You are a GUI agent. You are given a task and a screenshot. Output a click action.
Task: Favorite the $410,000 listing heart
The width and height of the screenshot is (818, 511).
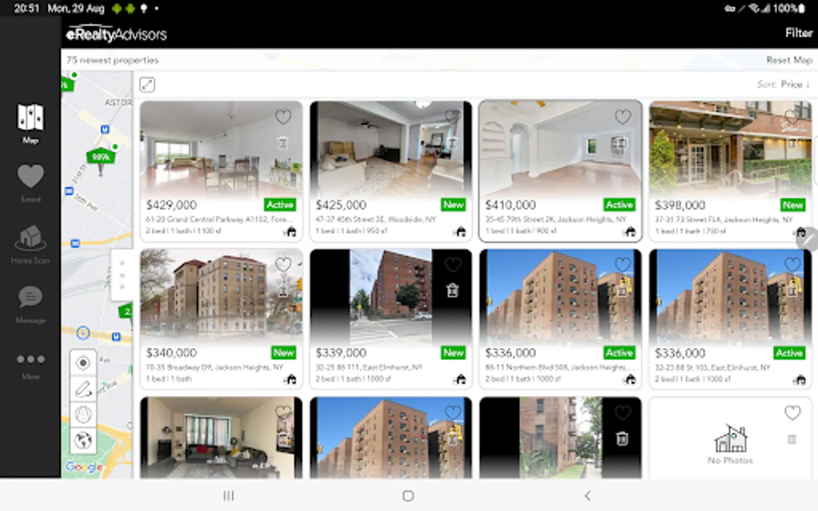coord(623,117)
